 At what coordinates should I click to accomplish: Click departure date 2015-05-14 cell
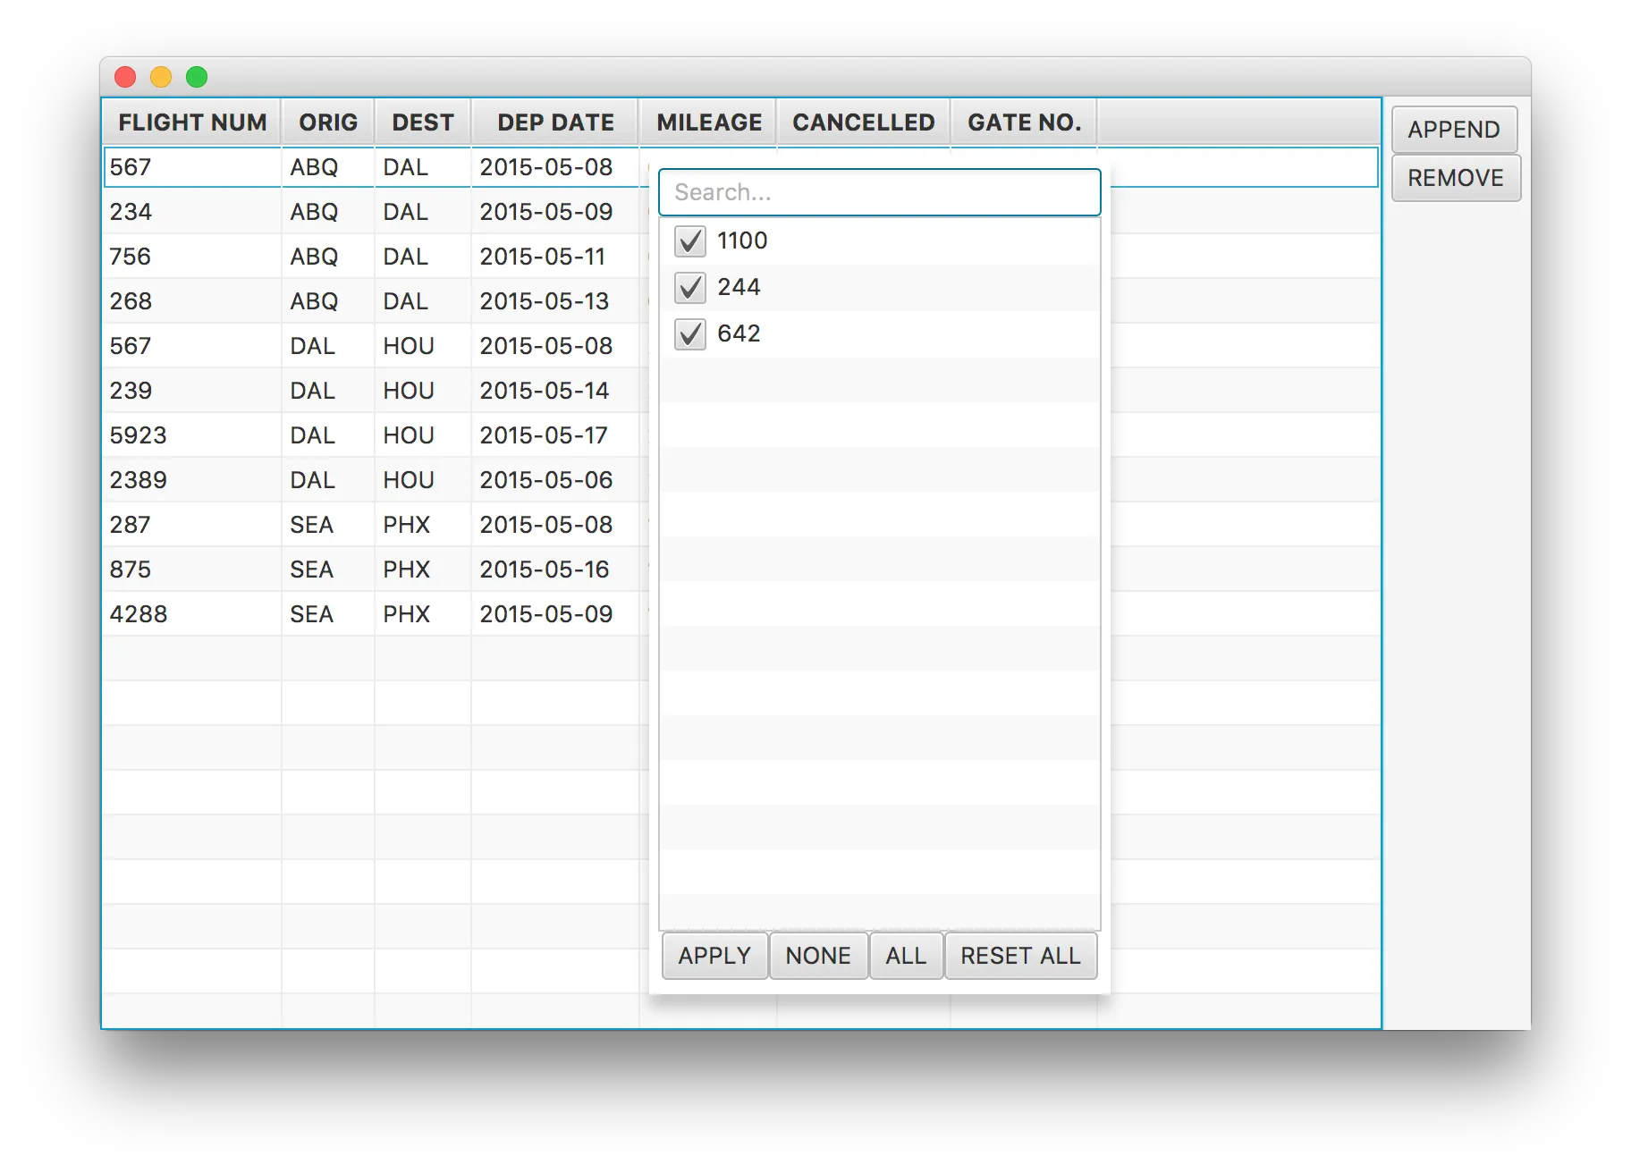click(x=555, y=391)
